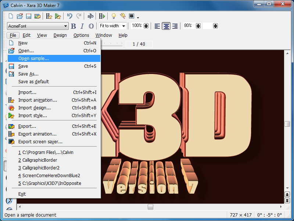Image resolution: width=294 pixels, height=221 pixels.
Task: Open the Design menu
Action: click(60, 35)
